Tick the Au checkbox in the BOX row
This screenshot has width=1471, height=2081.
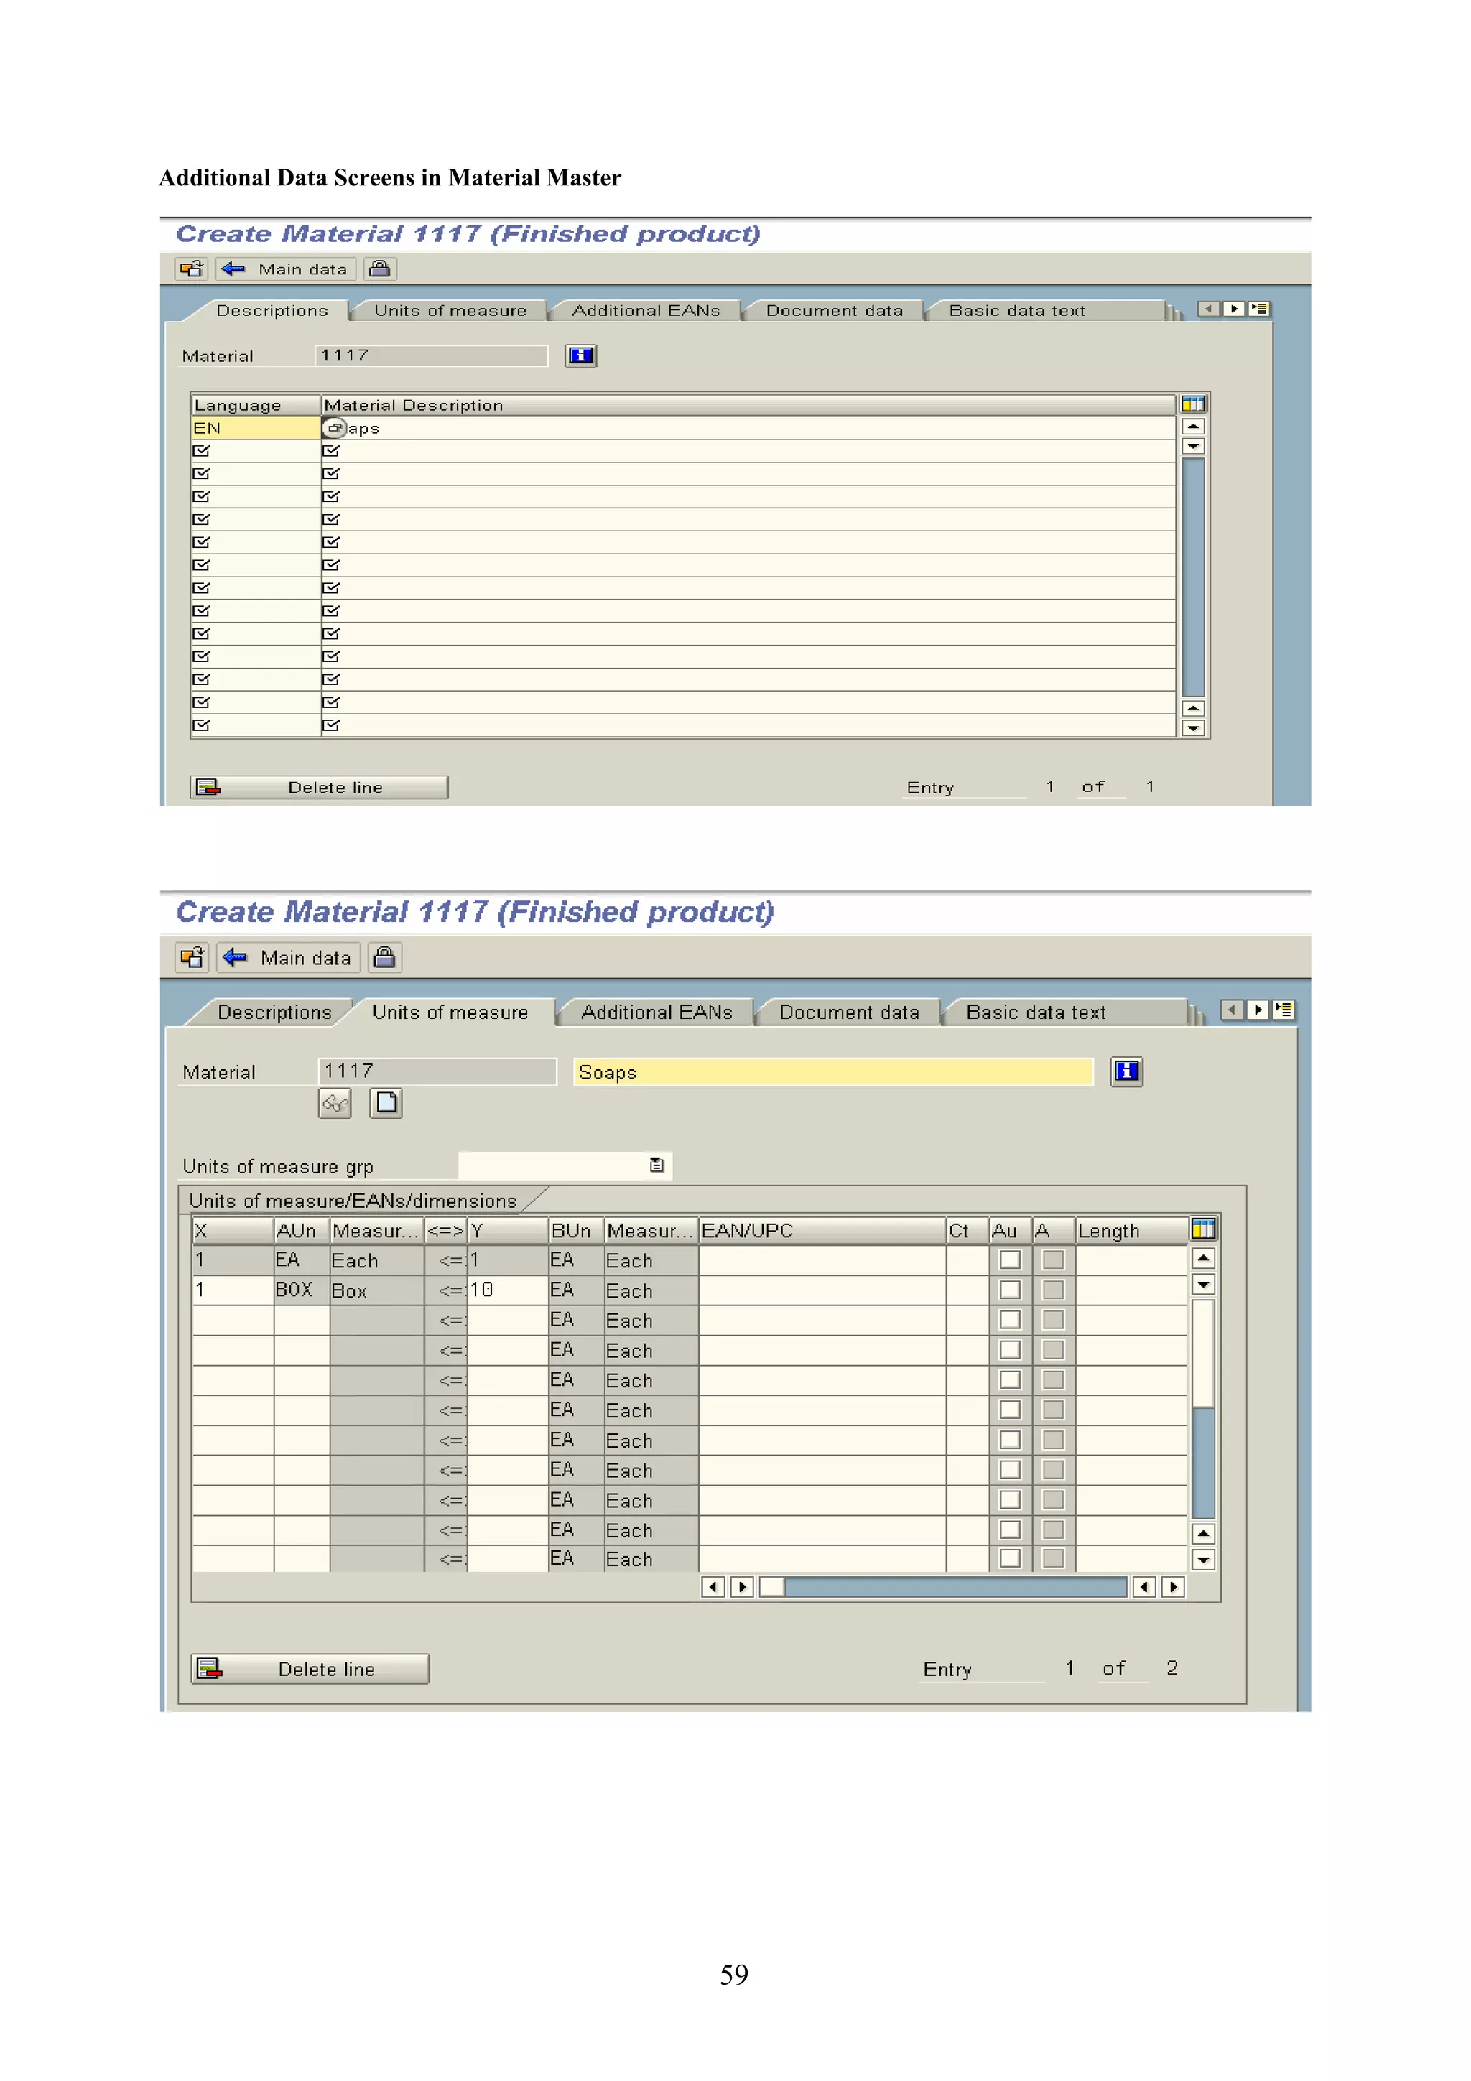[1010, 1290]
